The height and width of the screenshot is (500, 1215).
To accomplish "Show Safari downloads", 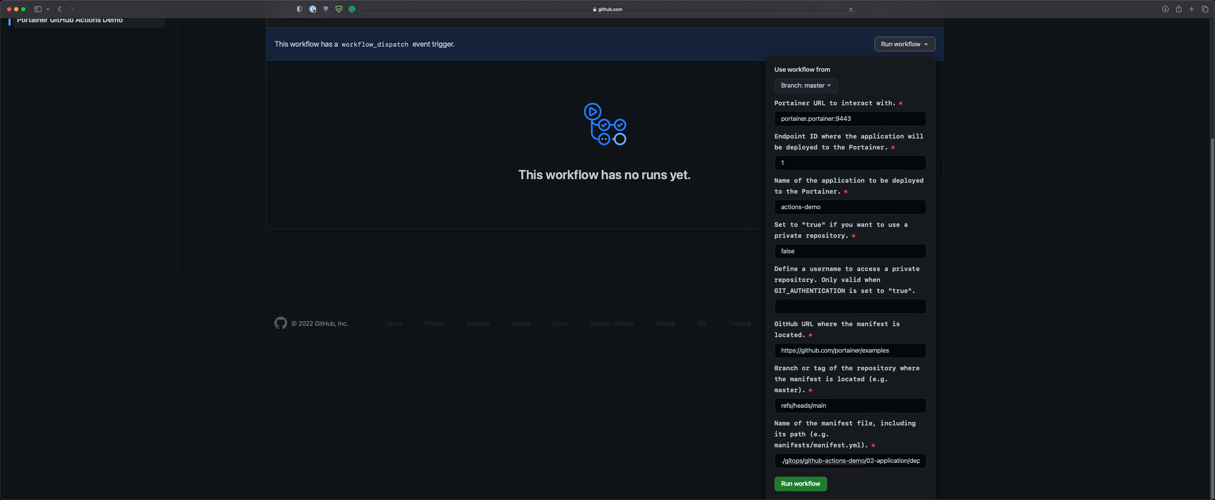I will point(1165,9).
